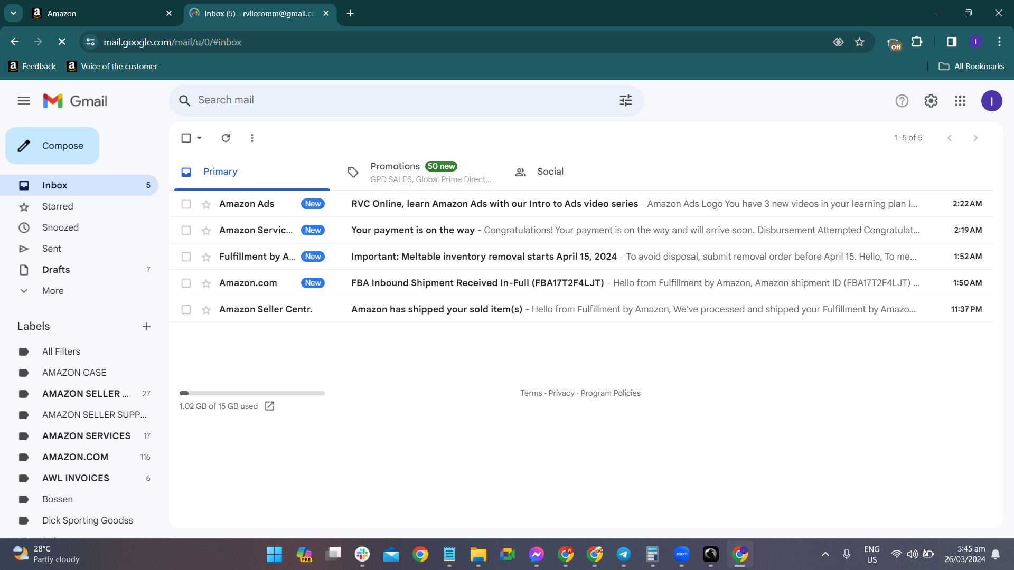Viewport: 1014px width, 570px height.
Task: Open File Explorer from the taskbar
Action: tap(478, 554)
